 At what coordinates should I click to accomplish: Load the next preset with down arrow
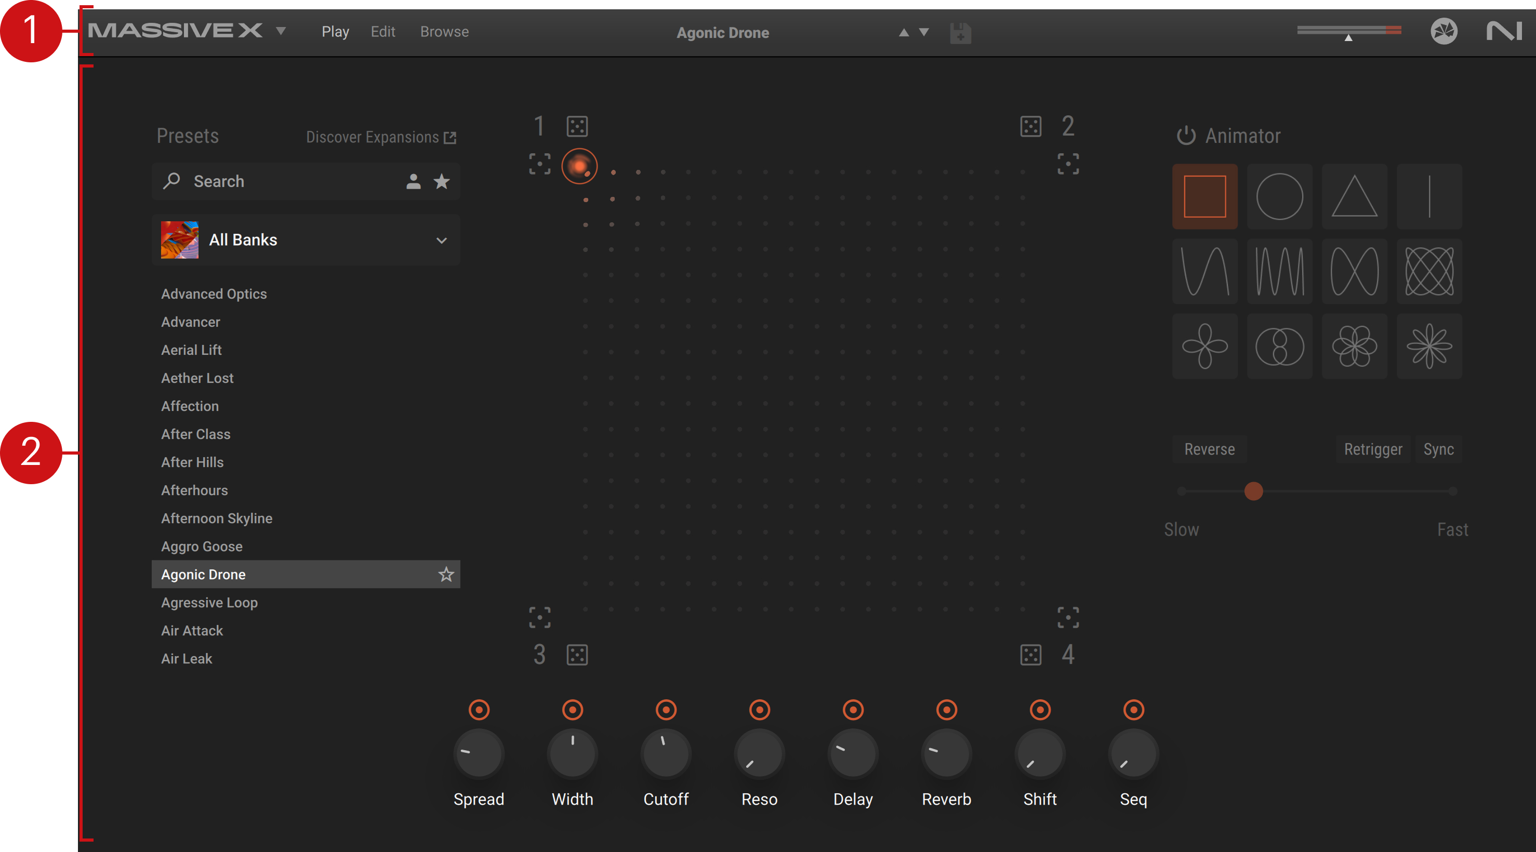click(x=924, y=32)
